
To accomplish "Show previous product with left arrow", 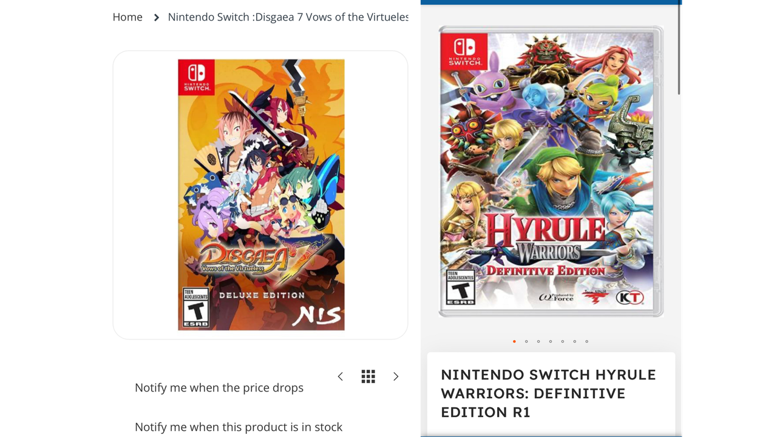I will pos(341,376).
